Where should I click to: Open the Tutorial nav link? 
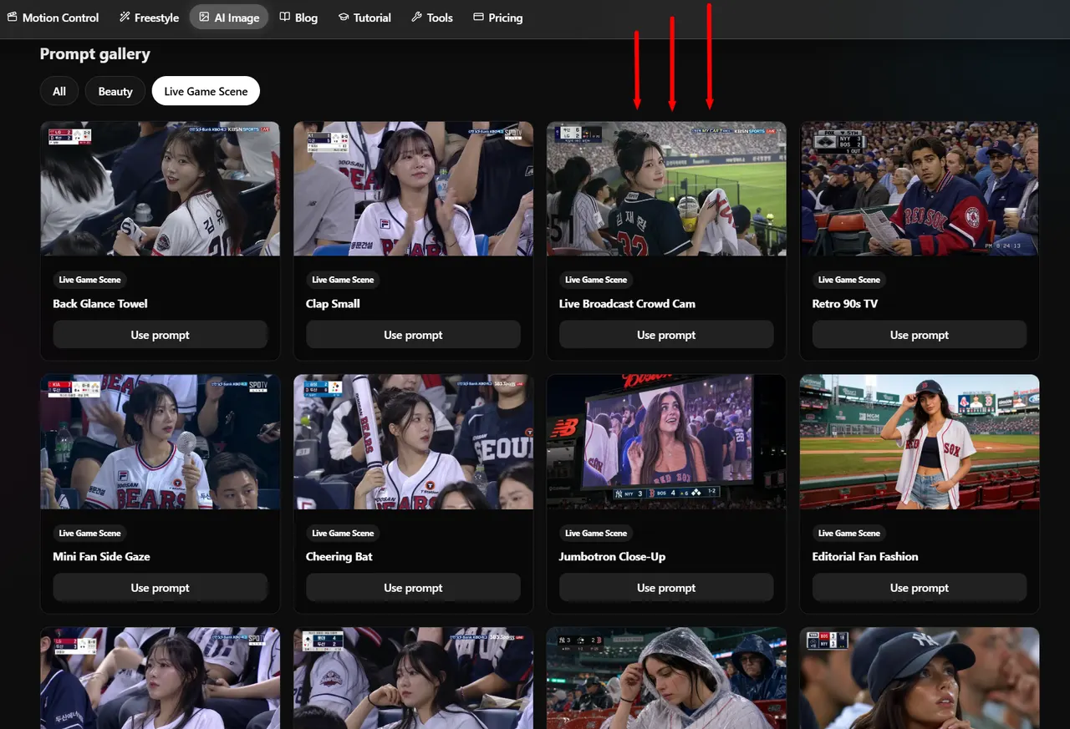(x=364, y=18)
